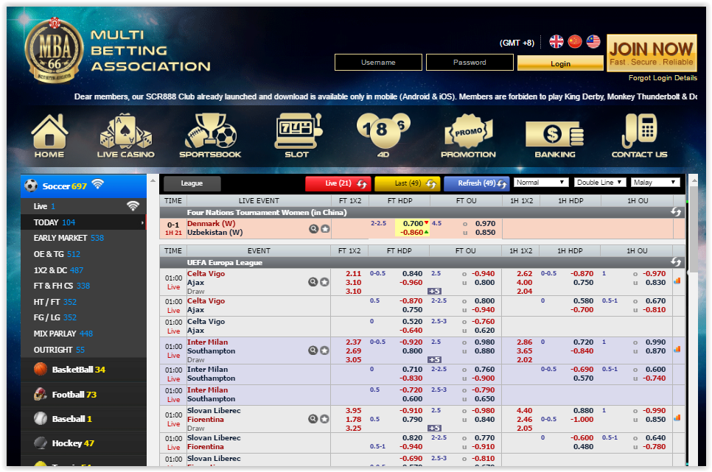Focus the Username input field

point(378,62)
